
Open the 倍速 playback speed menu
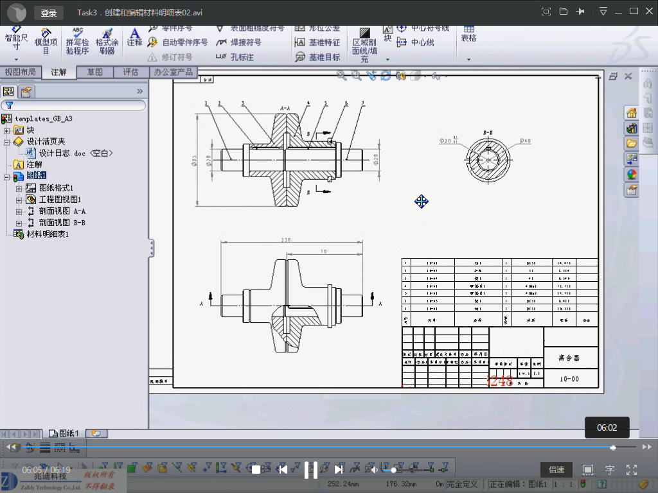point(556,470)
